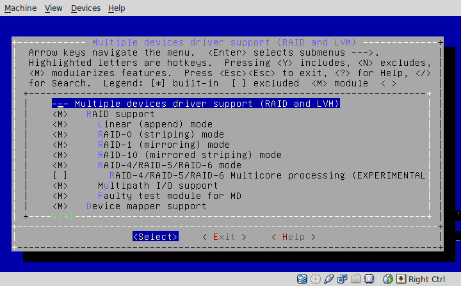461x286 pixels.
Task: Select the Device mapper support entry
Action: tap(129, 207)
